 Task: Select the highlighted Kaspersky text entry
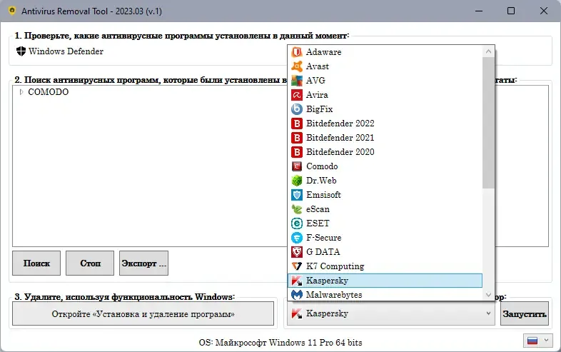(327, 281)
